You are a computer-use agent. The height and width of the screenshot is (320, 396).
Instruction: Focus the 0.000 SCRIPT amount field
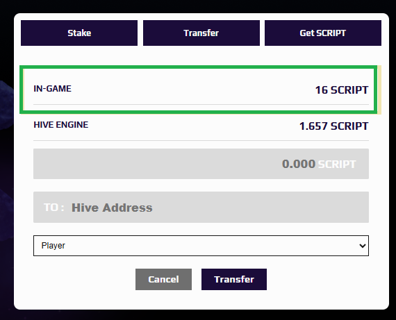tap(201, 164)
